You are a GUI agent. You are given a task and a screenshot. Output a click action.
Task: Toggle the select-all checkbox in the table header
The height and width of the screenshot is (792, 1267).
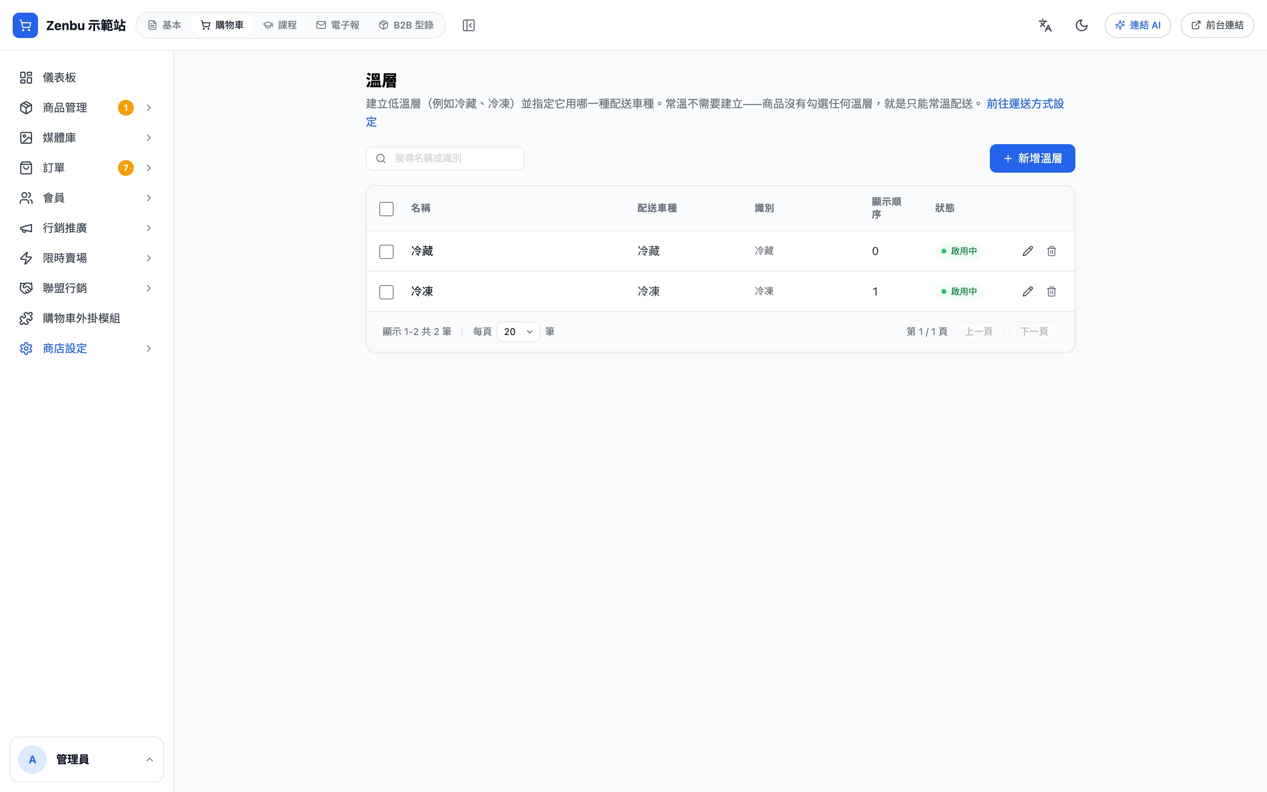386,209
